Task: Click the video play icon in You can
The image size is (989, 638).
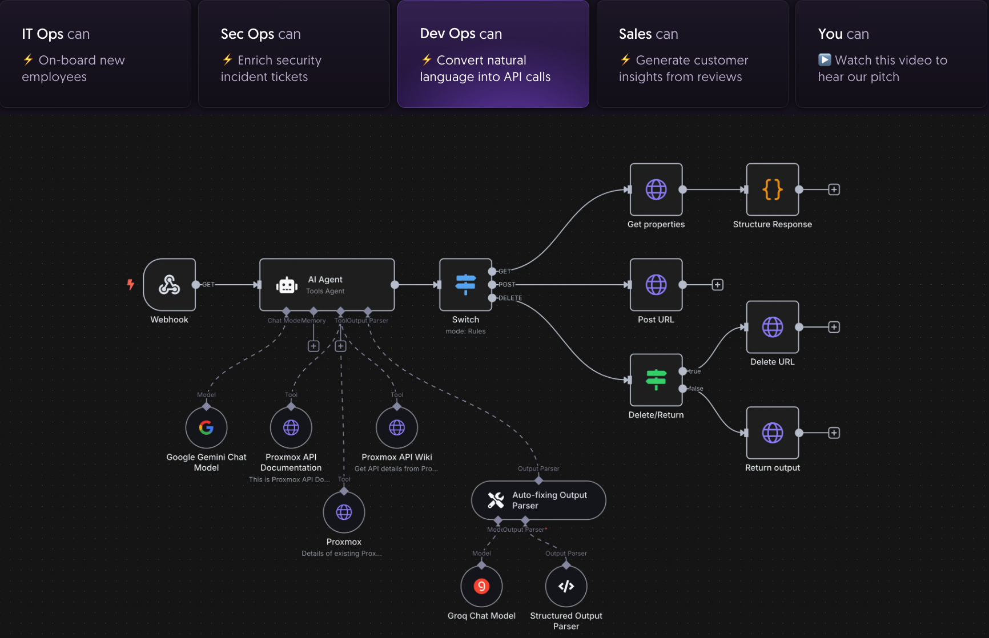Action: 825,59
